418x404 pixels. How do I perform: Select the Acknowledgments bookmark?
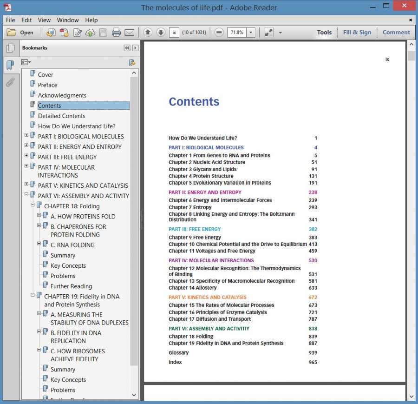pyautogui.click(x=62, y=95)
